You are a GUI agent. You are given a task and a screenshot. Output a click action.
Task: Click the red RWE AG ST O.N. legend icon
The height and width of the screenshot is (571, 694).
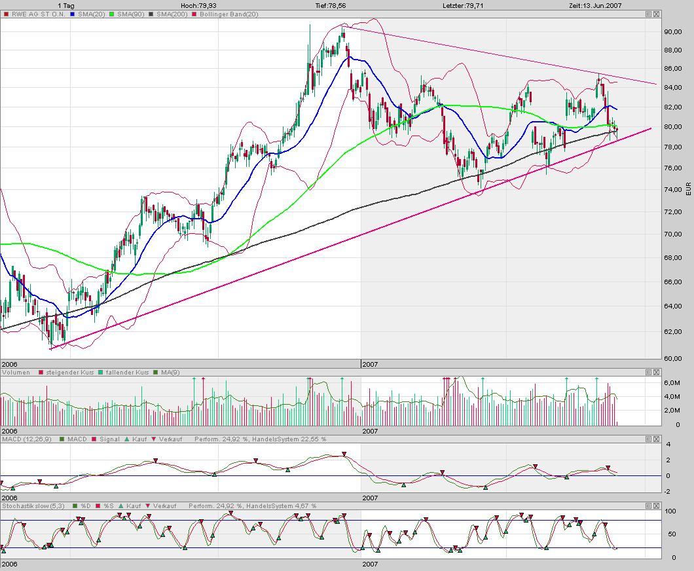tap(5, 14)
